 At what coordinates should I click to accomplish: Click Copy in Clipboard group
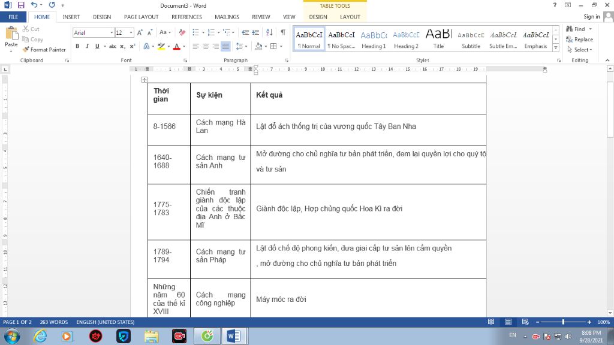[32, 39]
